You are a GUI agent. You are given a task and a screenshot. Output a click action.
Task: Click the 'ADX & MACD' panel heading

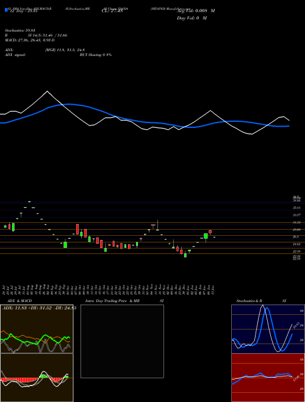click(20, 301)
